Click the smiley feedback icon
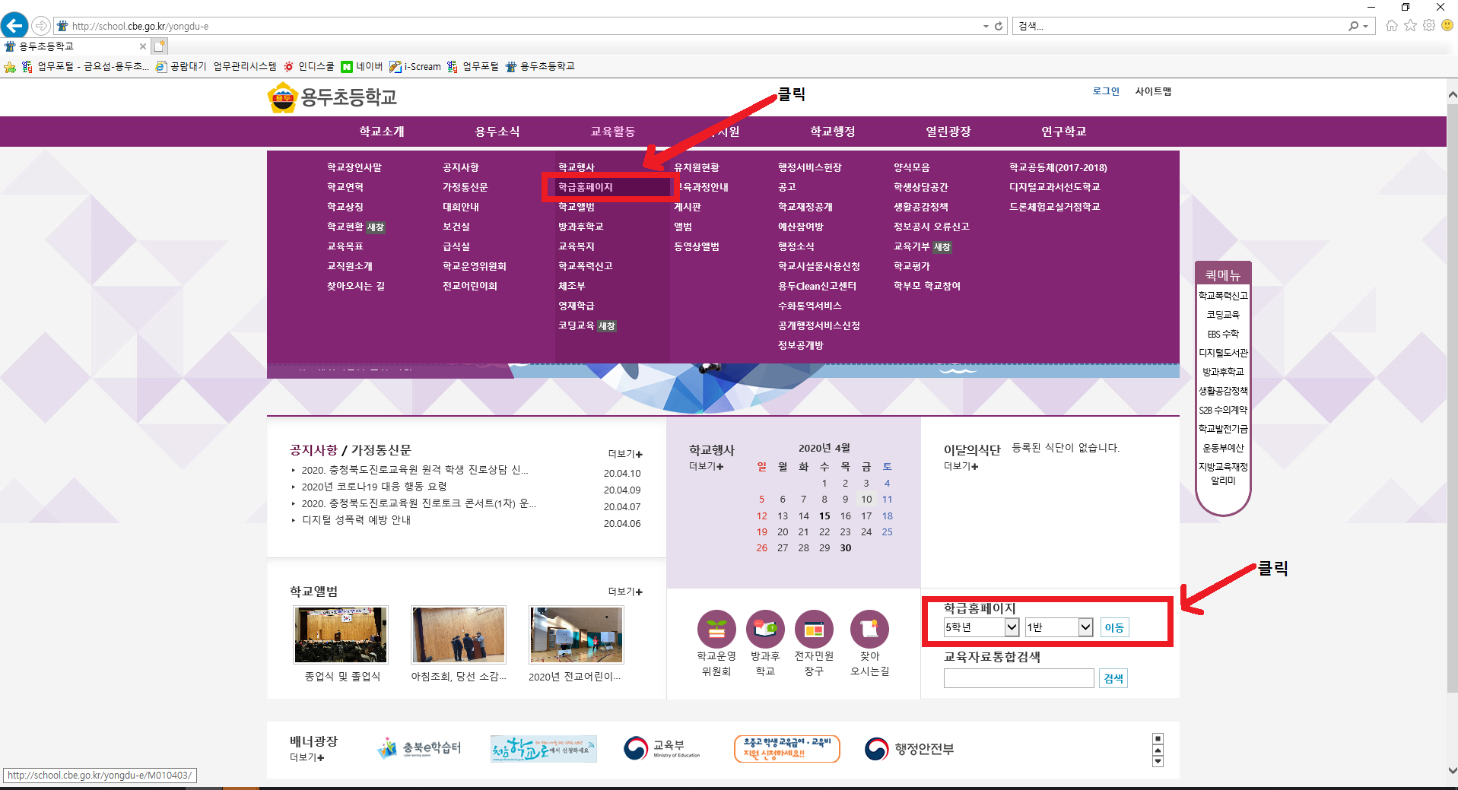1458x790 pixels. pyautogui.click(x=1447, y=25)
